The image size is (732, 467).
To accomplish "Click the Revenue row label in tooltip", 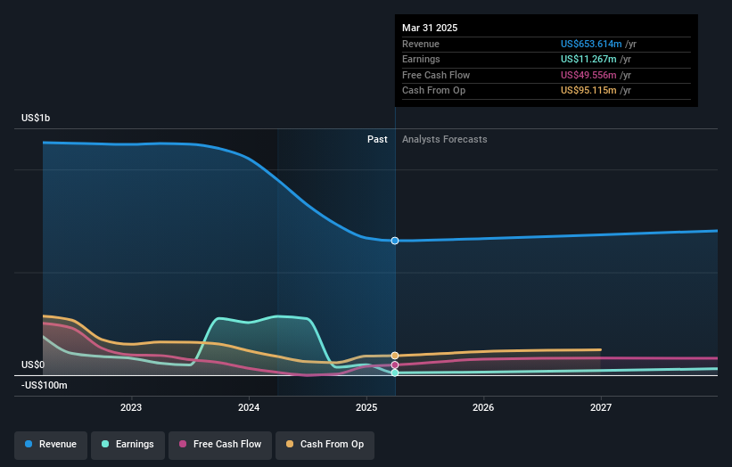I will pos(421,44).
